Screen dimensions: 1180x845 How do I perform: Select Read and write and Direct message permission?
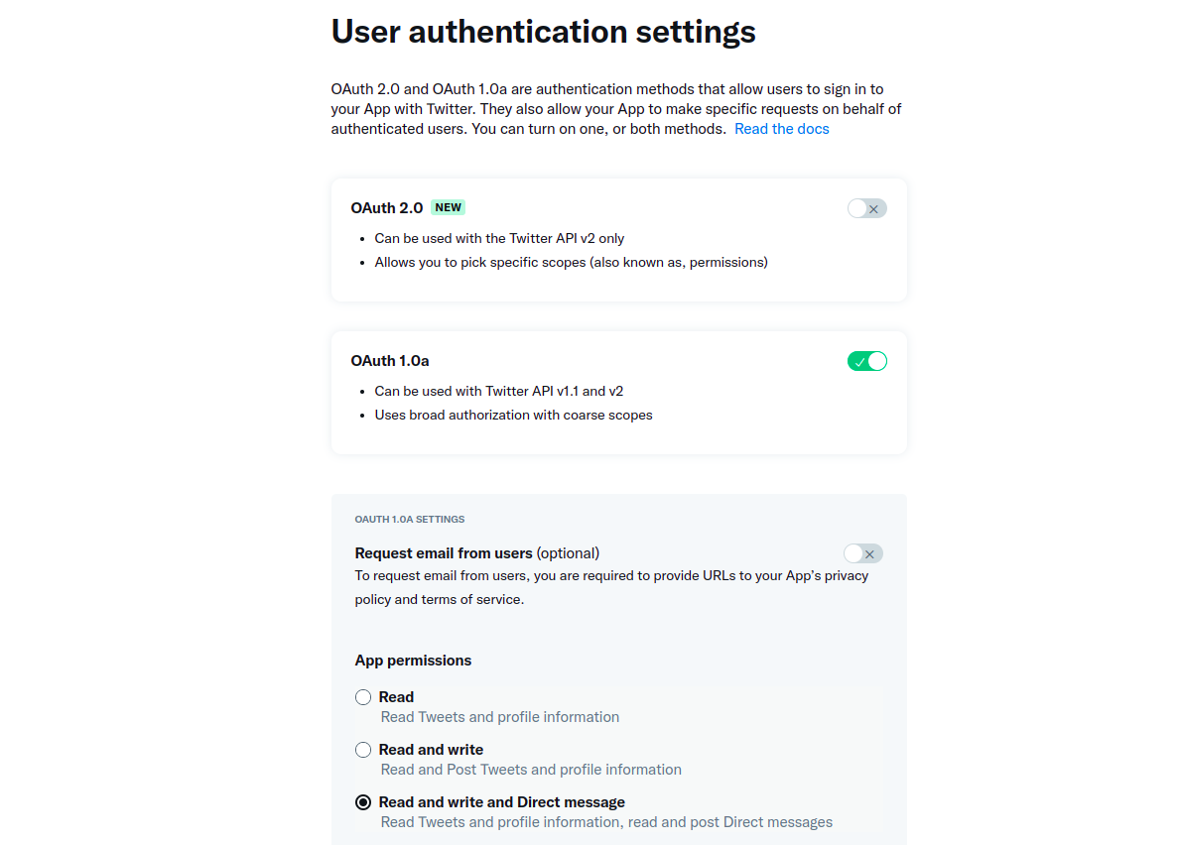coord(363,801)
